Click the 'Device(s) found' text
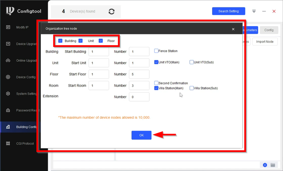Image resolution: width=283 pixels, height=171 pixels. [82, 11]
